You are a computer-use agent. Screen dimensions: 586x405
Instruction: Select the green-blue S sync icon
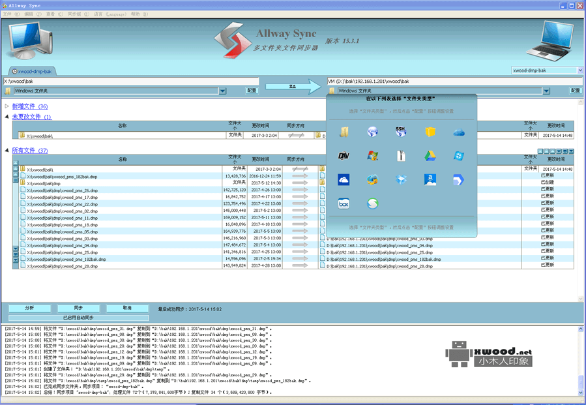372,204
